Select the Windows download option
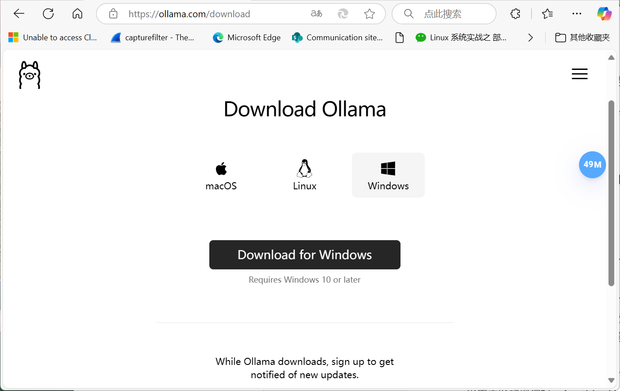This screenshot has width=620, height=391. pyautogui.click(x=388, y=175)
